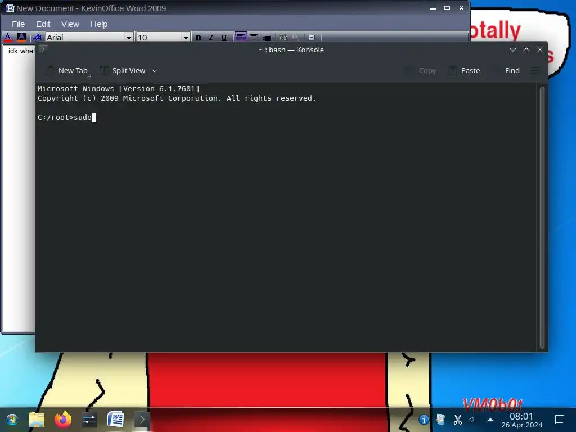Select center alignment in Word toolbar
The image size is (576, 432).
254,38
